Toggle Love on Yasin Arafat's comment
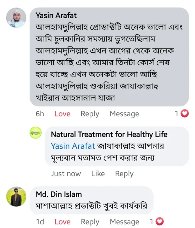 click(62, 114)
